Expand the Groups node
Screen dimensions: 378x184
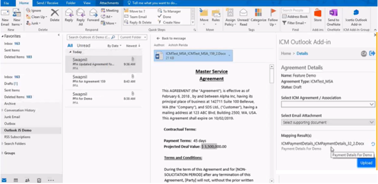point(3,153)
